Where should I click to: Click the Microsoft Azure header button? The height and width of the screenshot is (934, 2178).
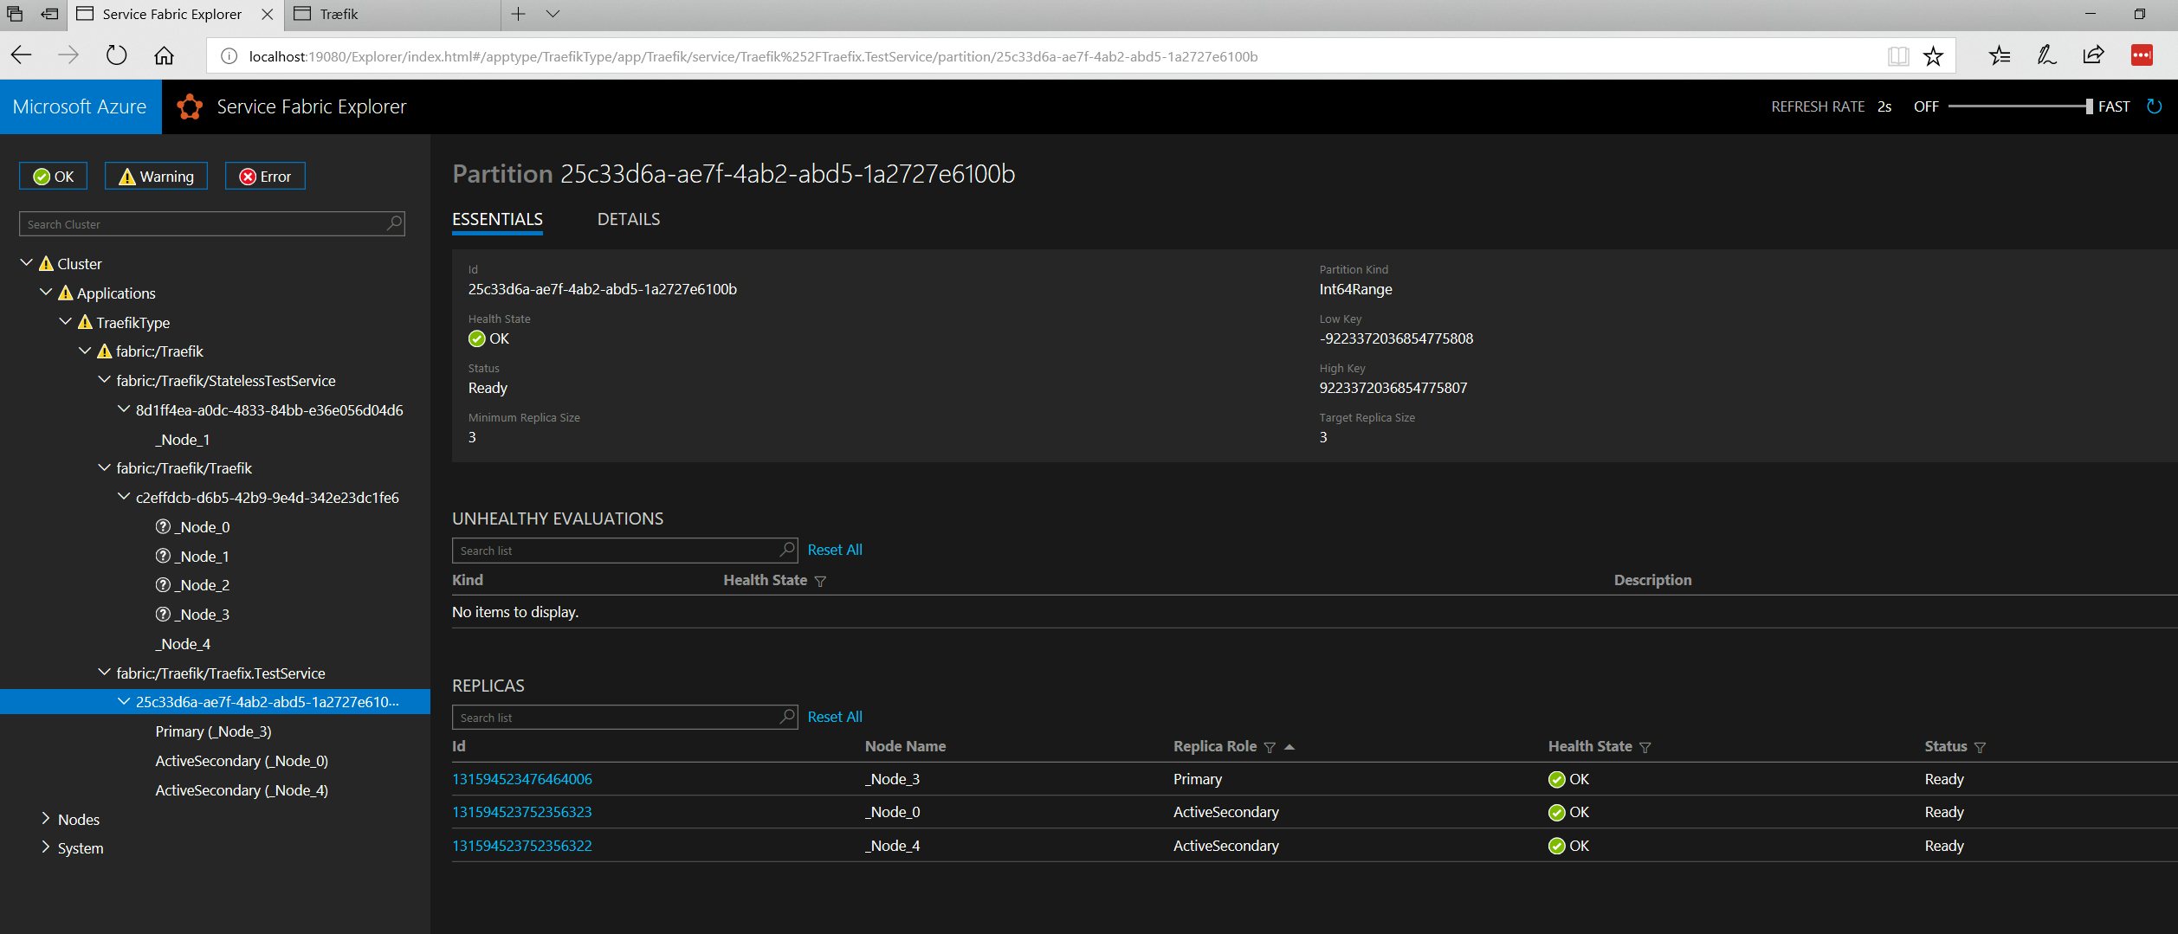81,106
